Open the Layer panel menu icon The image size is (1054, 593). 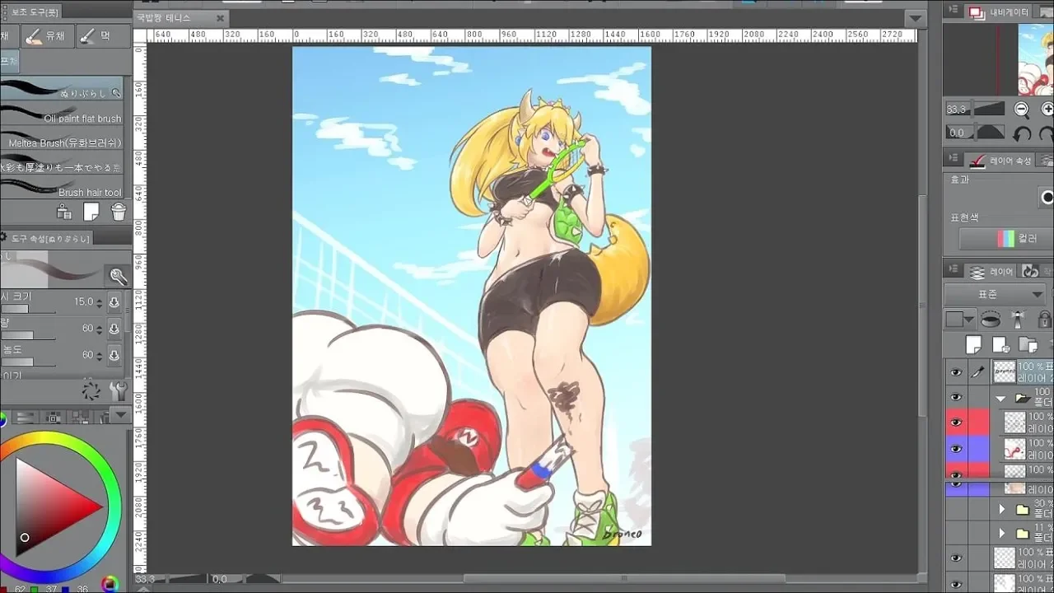(954, 270)
